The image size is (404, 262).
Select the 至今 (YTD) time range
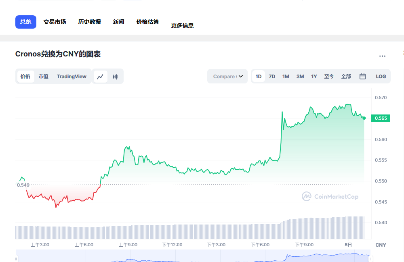coord(329,76)
